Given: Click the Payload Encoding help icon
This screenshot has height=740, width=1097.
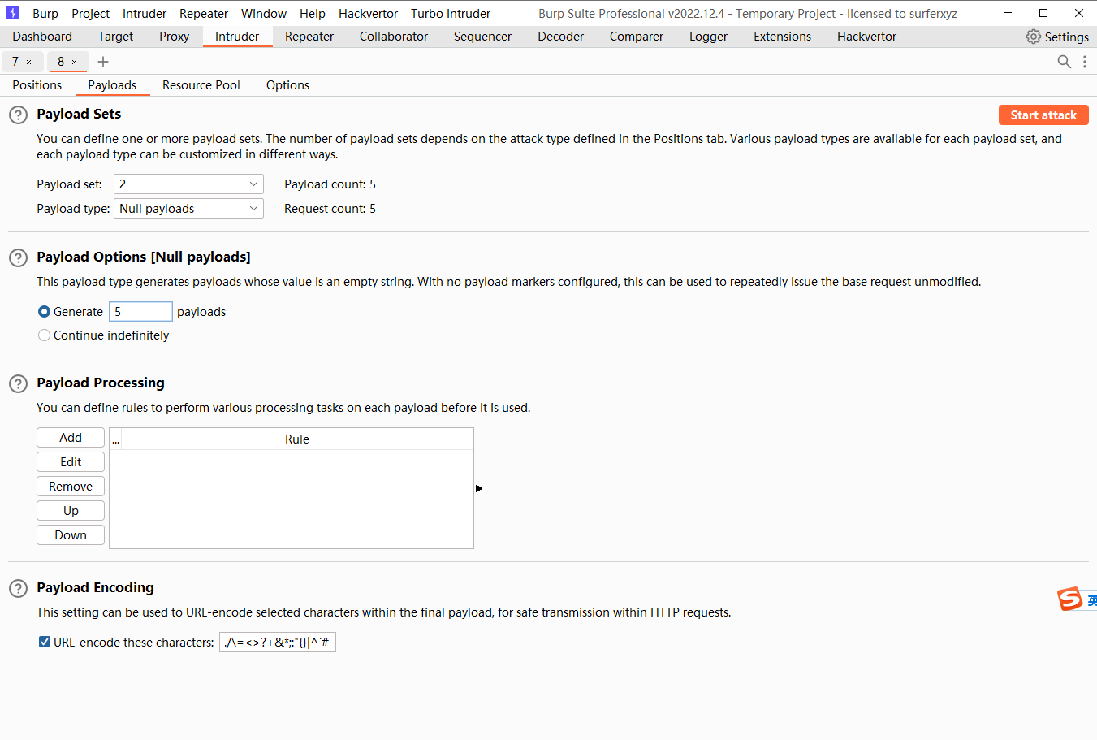Looking at the screenshot, I should pyautogui.click(x=18, y=588).
